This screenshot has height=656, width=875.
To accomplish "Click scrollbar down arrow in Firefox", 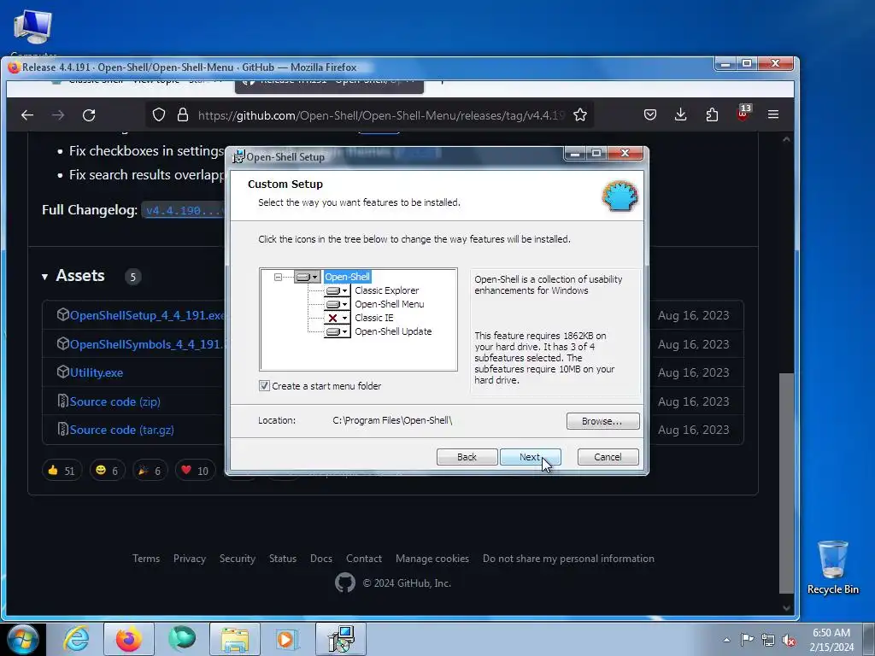I will click(x=786, y=607).
